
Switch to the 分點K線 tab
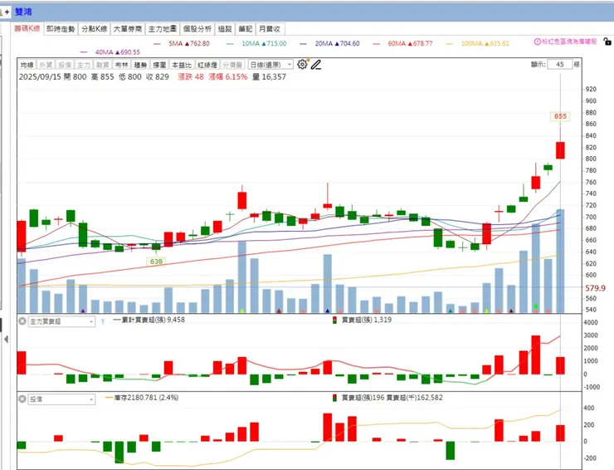click(94, 28)
